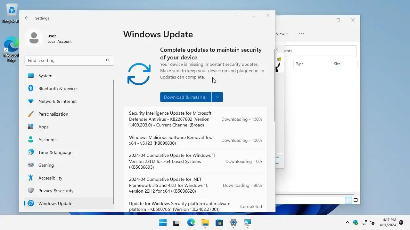The image size is (410, 230).
Task: Click the Malicious Software Removal Tool entry
Action: [x=195, y=140]
